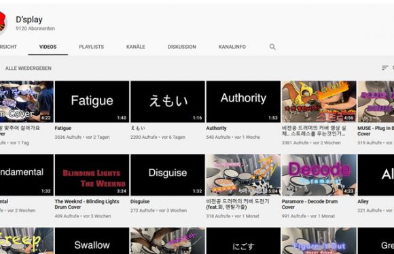The width and height of the screenshot is (394, 254).
Task: Click 991 Aufrufe vor 1 Monat text
Action: 308,216
